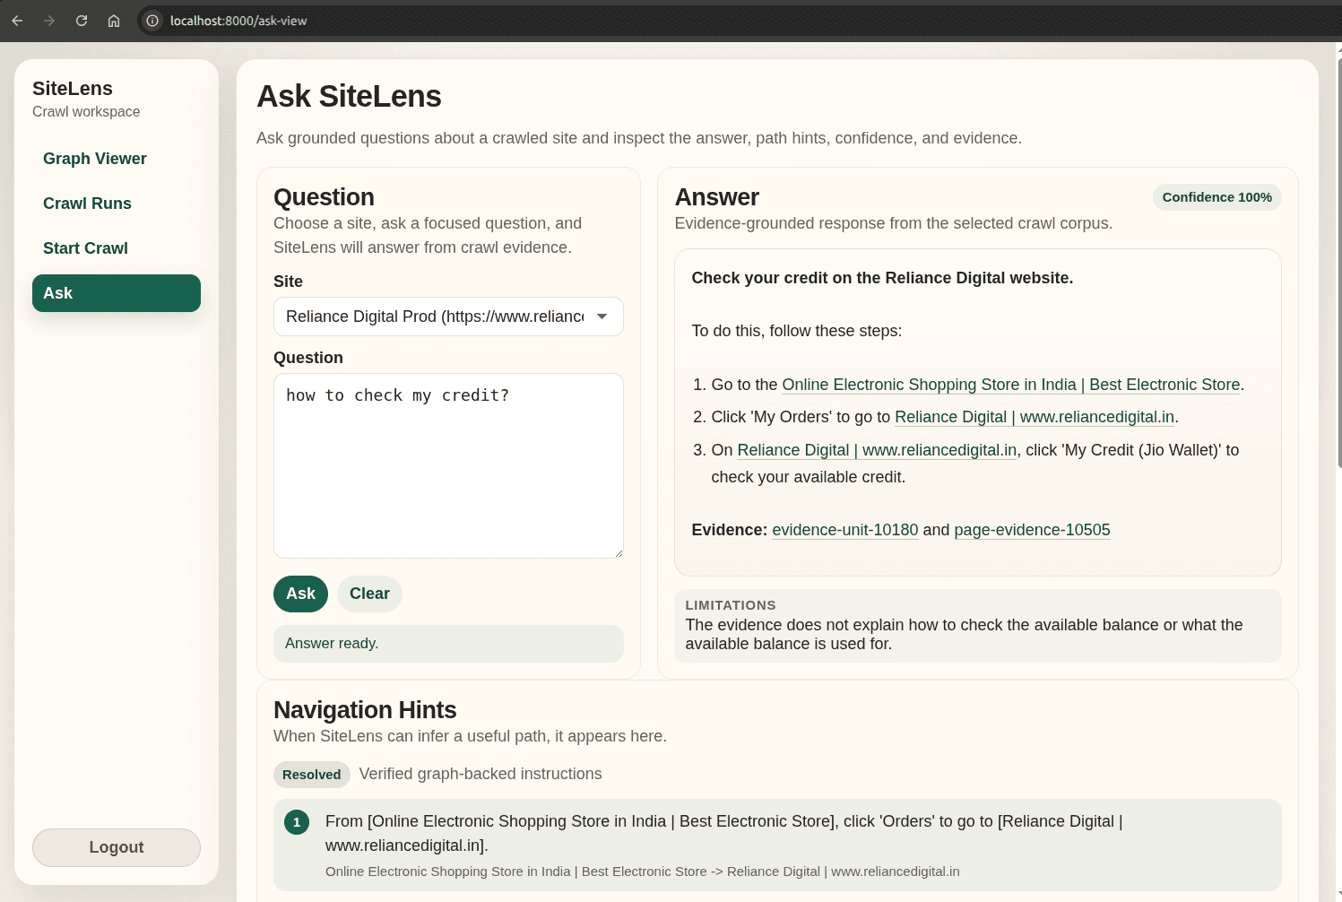Click the Question text area
Image resolution: width=1342 pixels, height=902 pixels.
(x=448, y=465)
